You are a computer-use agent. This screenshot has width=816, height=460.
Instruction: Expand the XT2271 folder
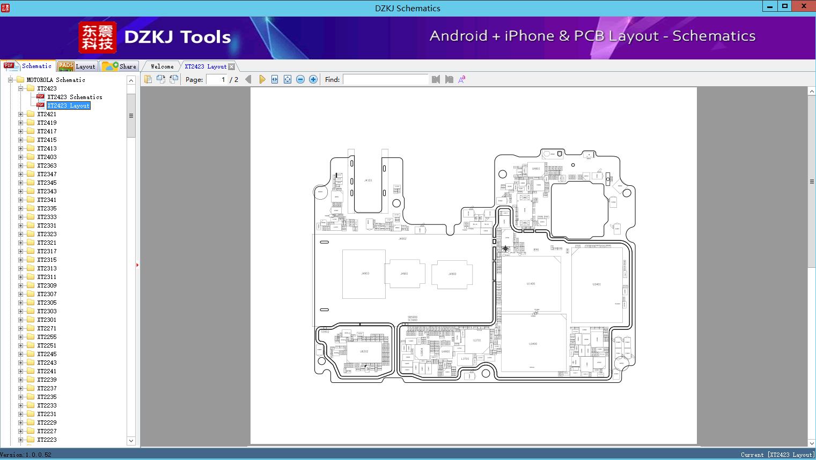pos(20,328)
